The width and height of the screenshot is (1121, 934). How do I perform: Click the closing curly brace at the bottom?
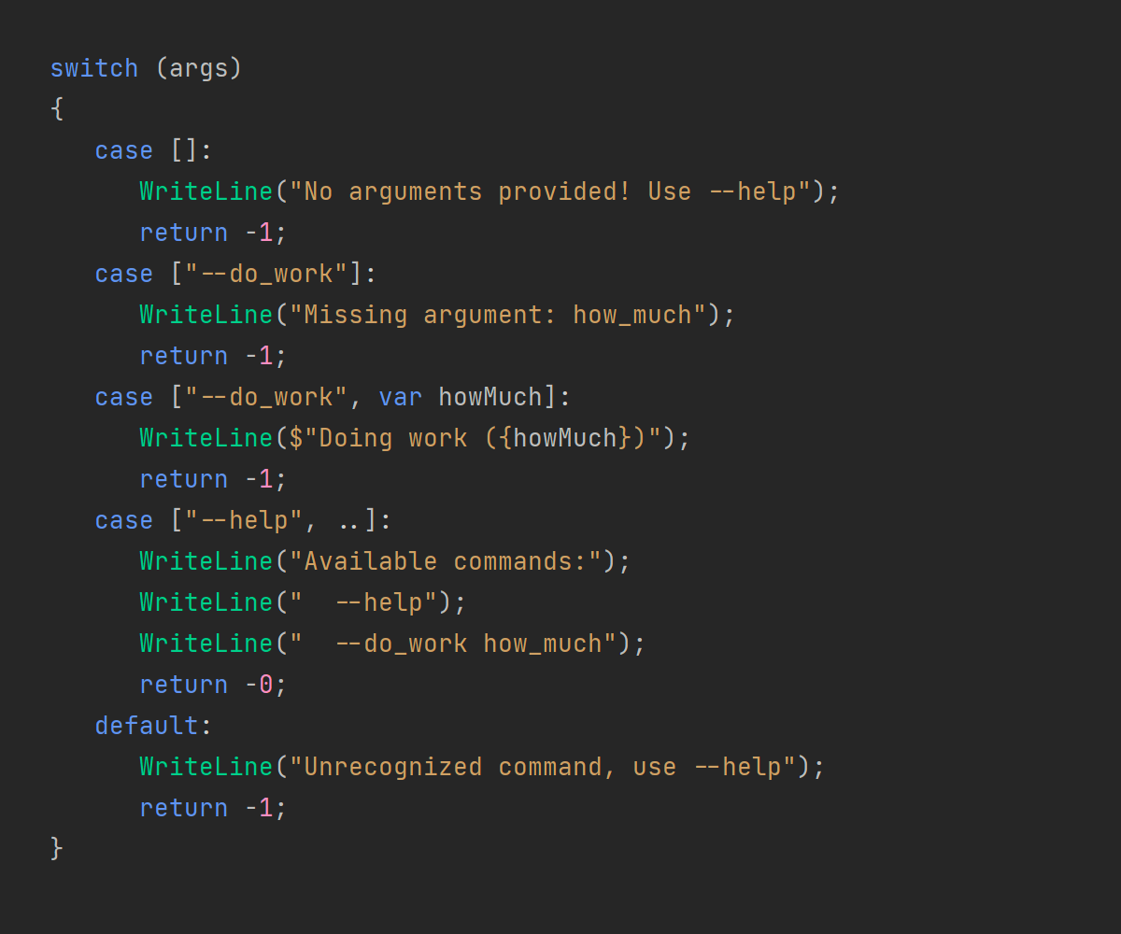pyautogui.click(x=57, y=848)
